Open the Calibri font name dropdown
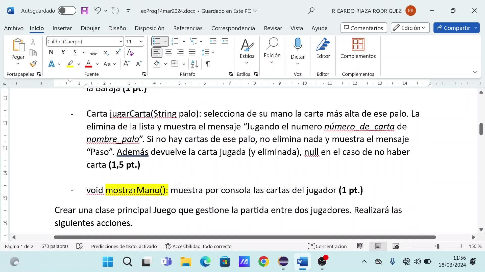Viewport: 485px width, 272px height. [121, 42]
